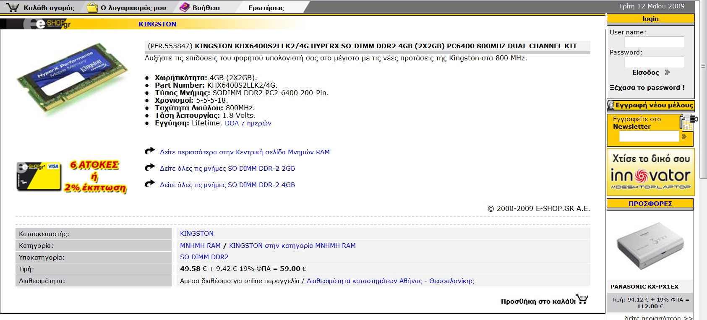The image size is (707, 320).
Task: Click the '6 ΑΤΟΚΕΣ ή 2% έκπτωση' credit card banner
Action: click(72, 177)
